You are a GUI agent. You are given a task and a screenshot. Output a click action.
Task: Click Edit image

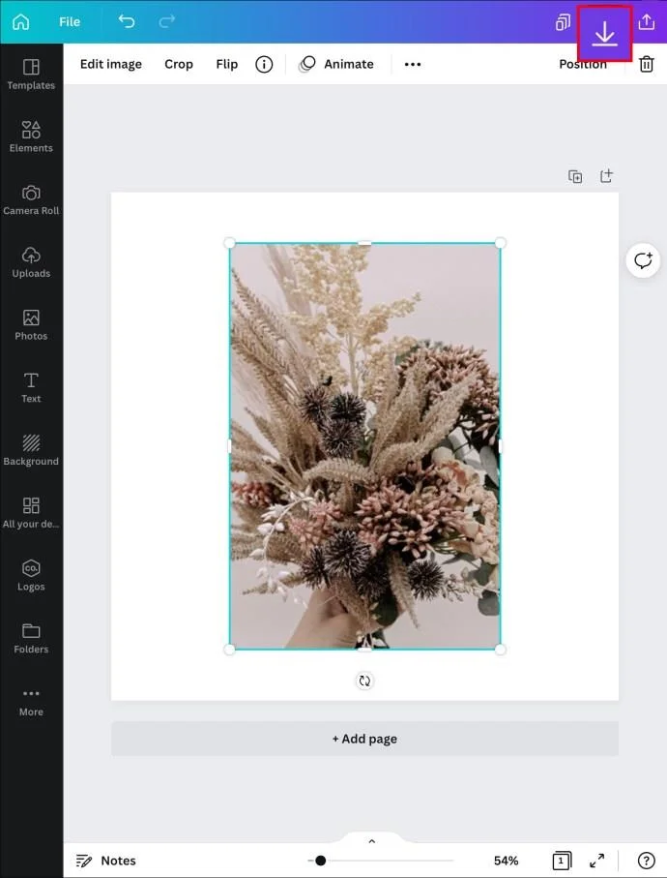(x=111, y=65)
